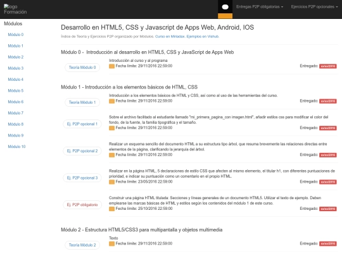Click the Fecha límite 23/05/2016 text
Image resolution: width=342 pixels, height=256 pixels.
tap(144, 182)
